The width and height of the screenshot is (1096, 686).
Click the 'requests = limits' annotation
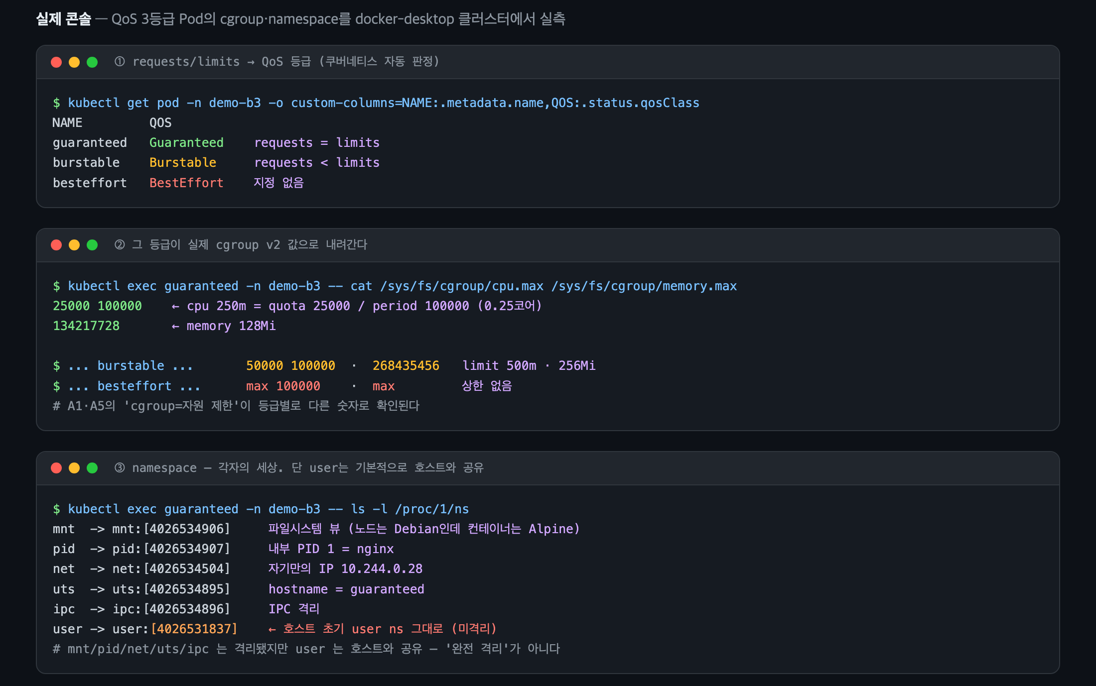(317, 143)
